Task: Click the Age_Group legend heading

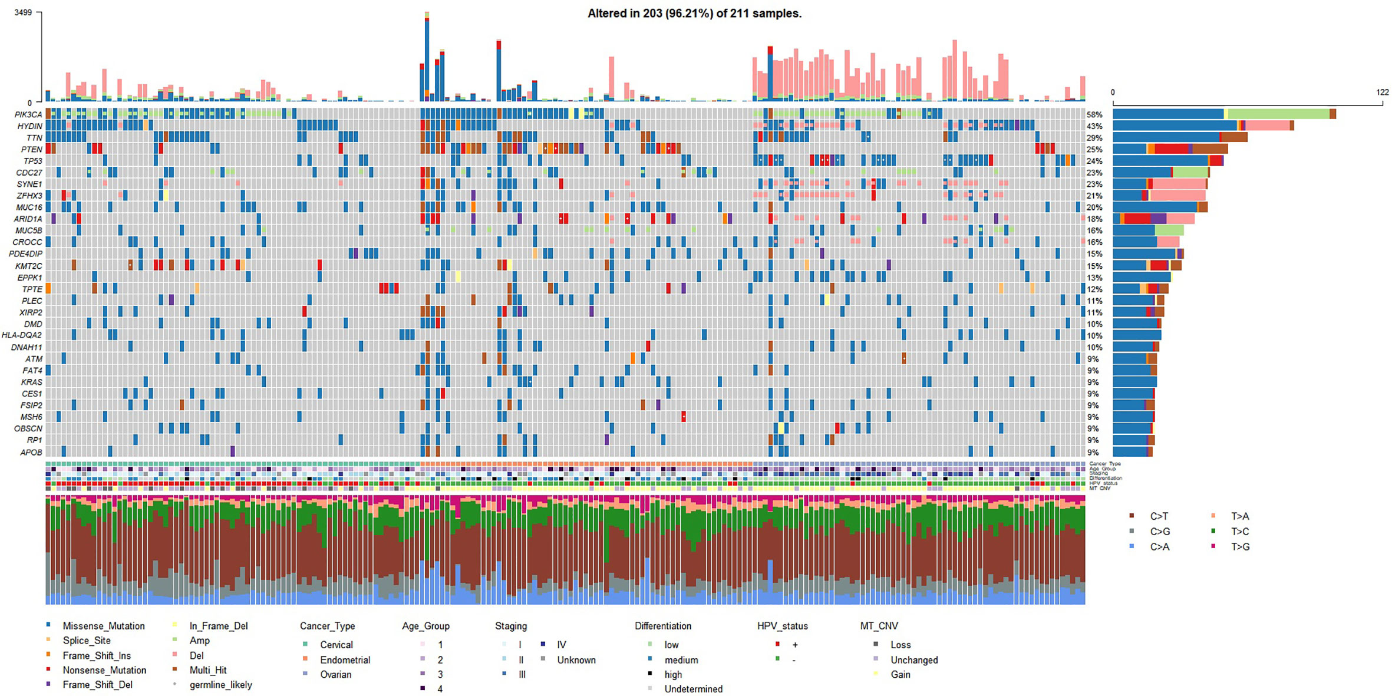Action: point(426,626)
